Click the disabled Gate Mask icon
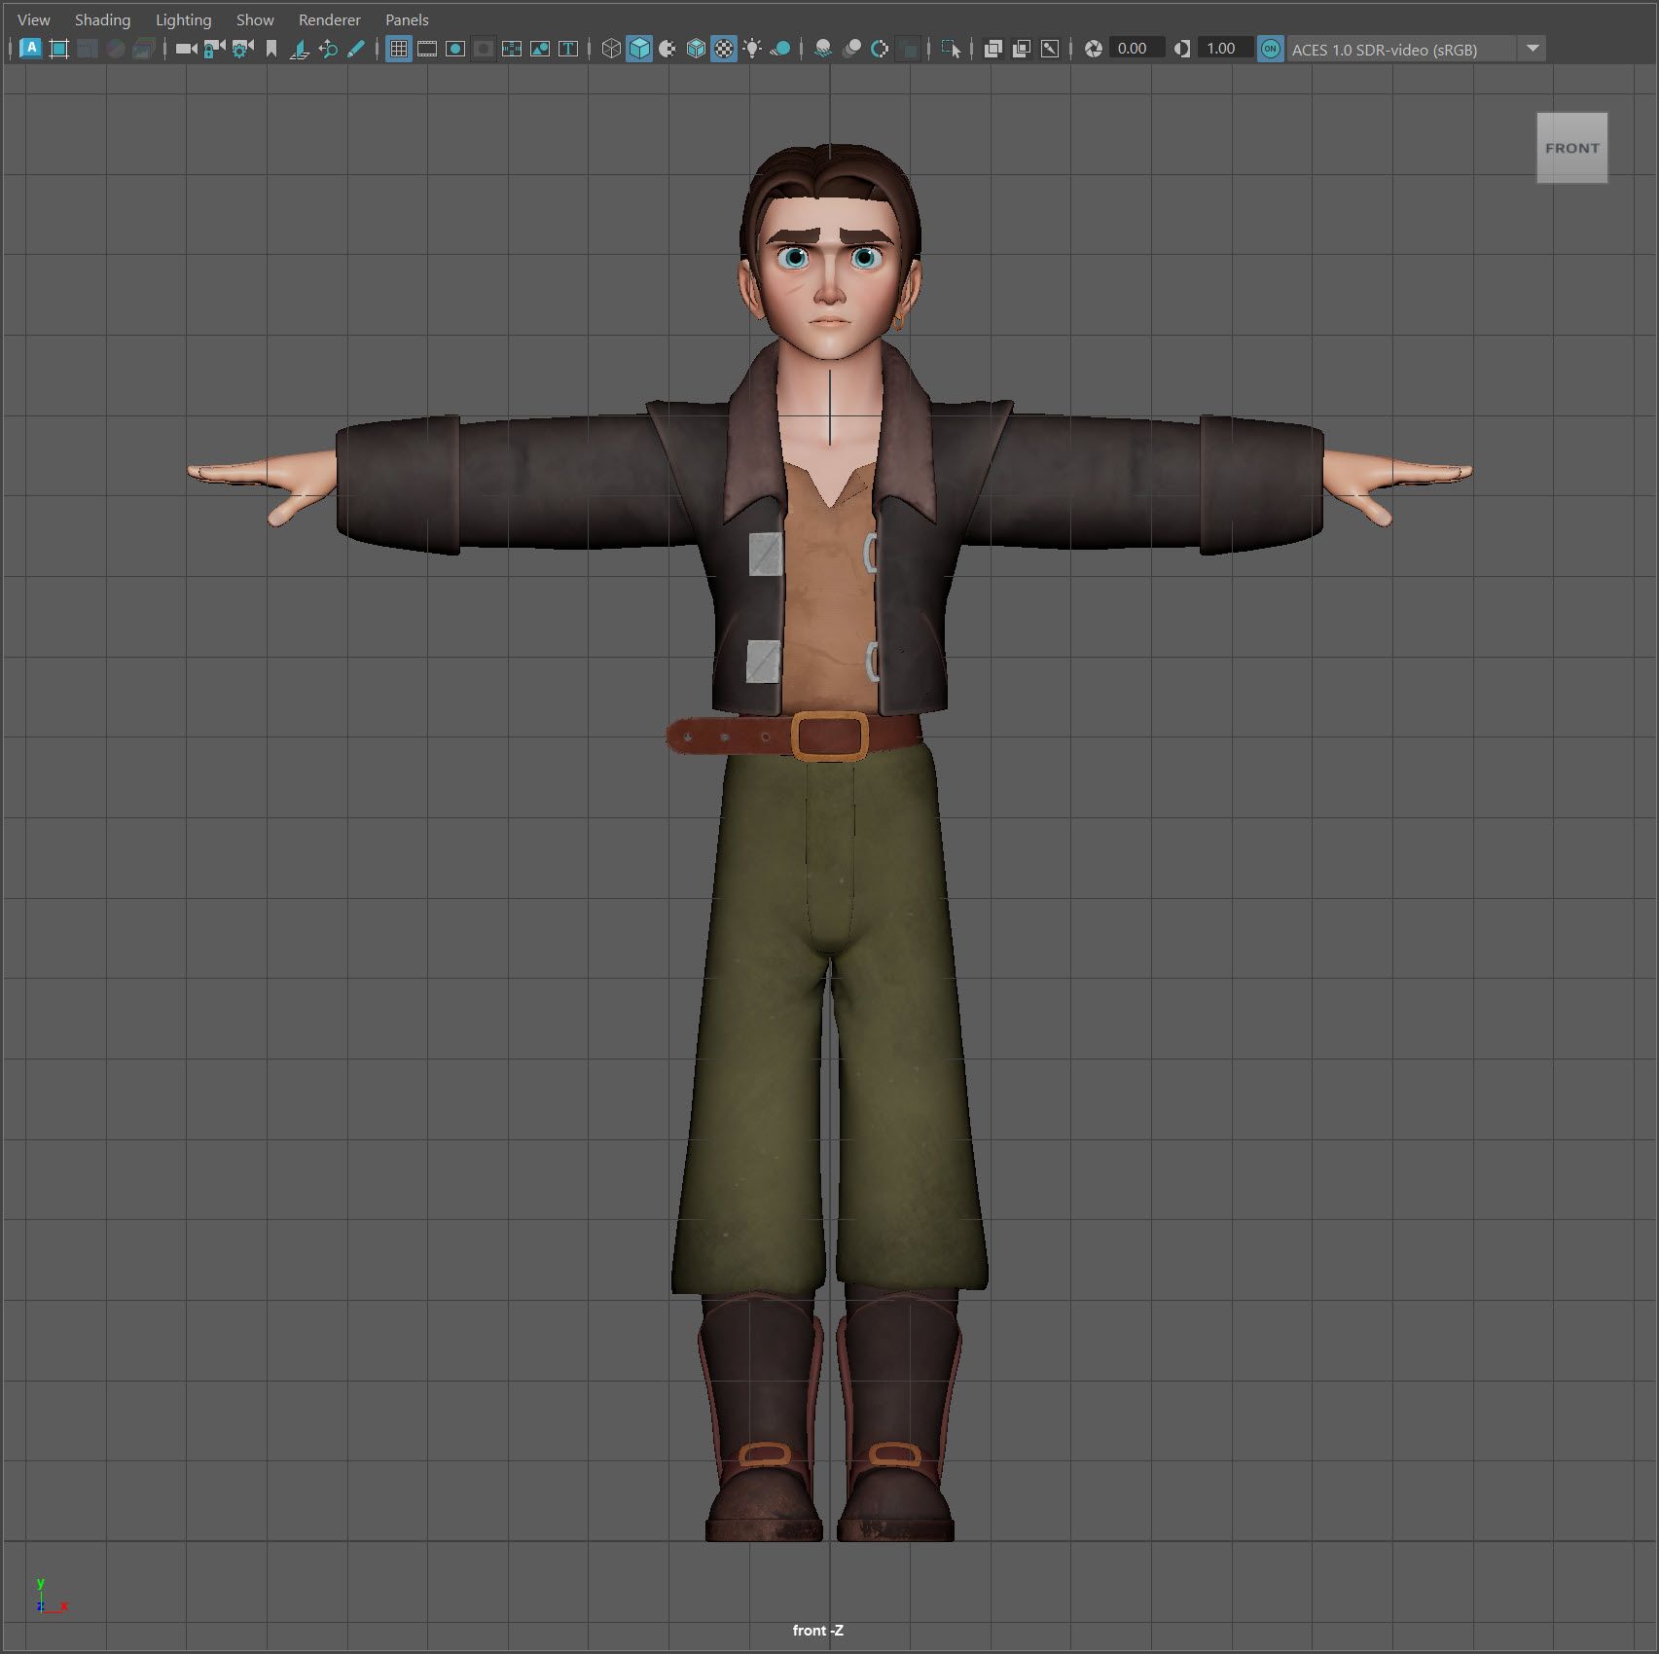This screenshot has width=1659, height=1654. (484, 49)
